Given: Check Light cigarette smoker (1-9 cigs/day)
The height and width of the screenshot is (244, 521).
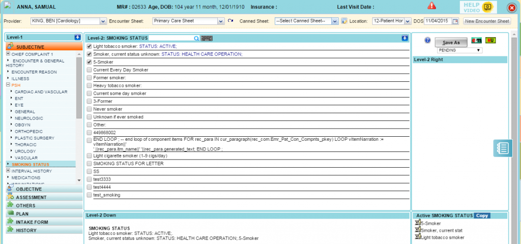Looking at the screenshot, I should [89, 156].
